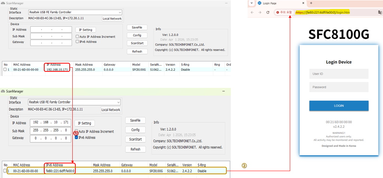Click Model column header in lower table

click(153, 165)
